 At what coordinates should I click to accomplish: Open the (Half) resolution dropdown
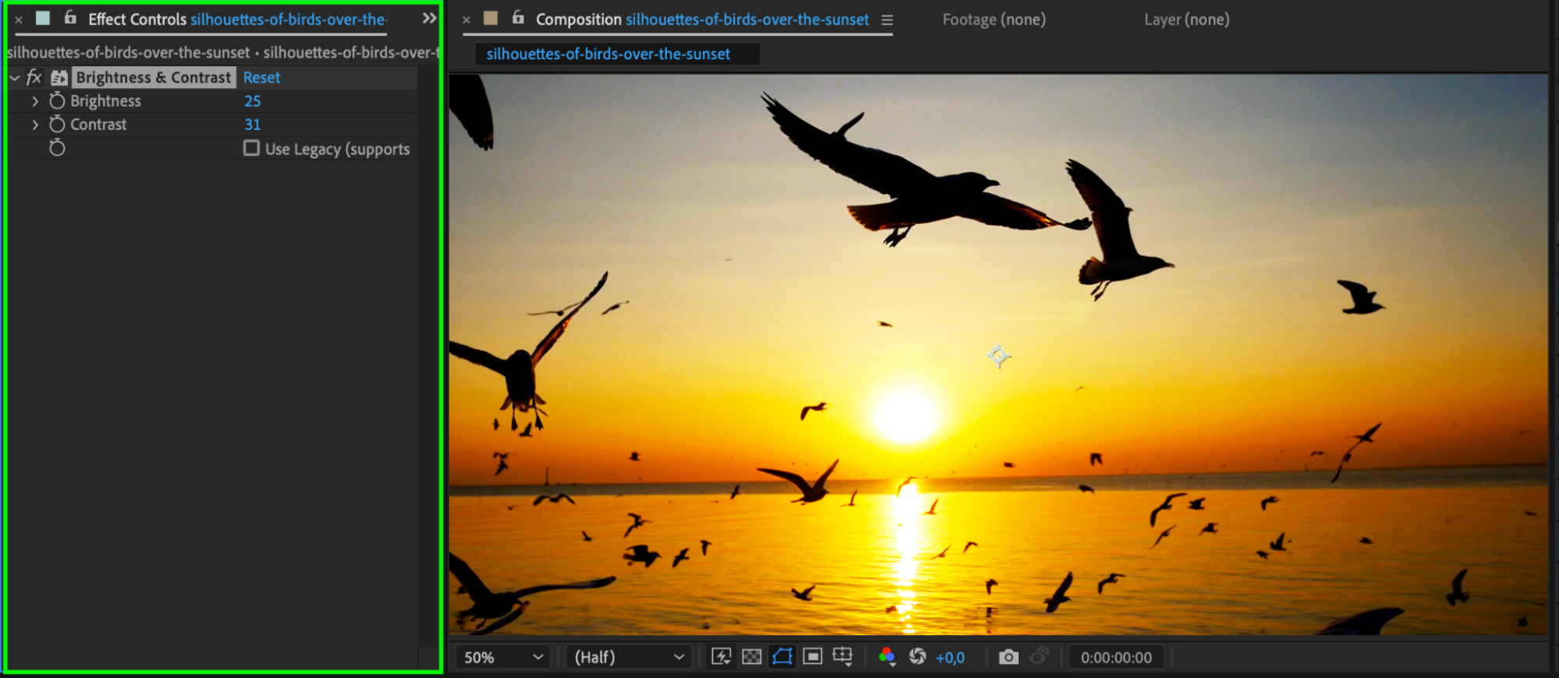(x=629, y=657)
